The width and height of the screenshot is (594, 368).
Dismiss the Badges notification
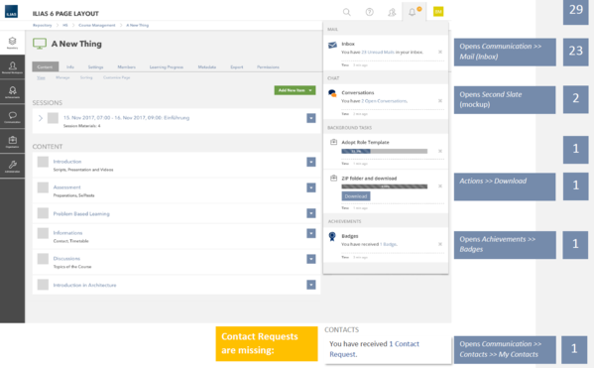click(440, 244)
